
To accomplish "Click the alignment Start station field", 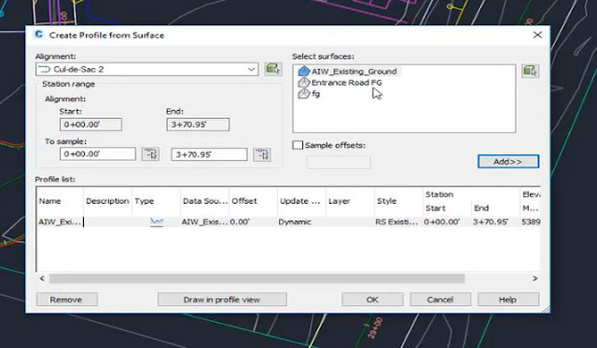I will click(x=90, y=125).
